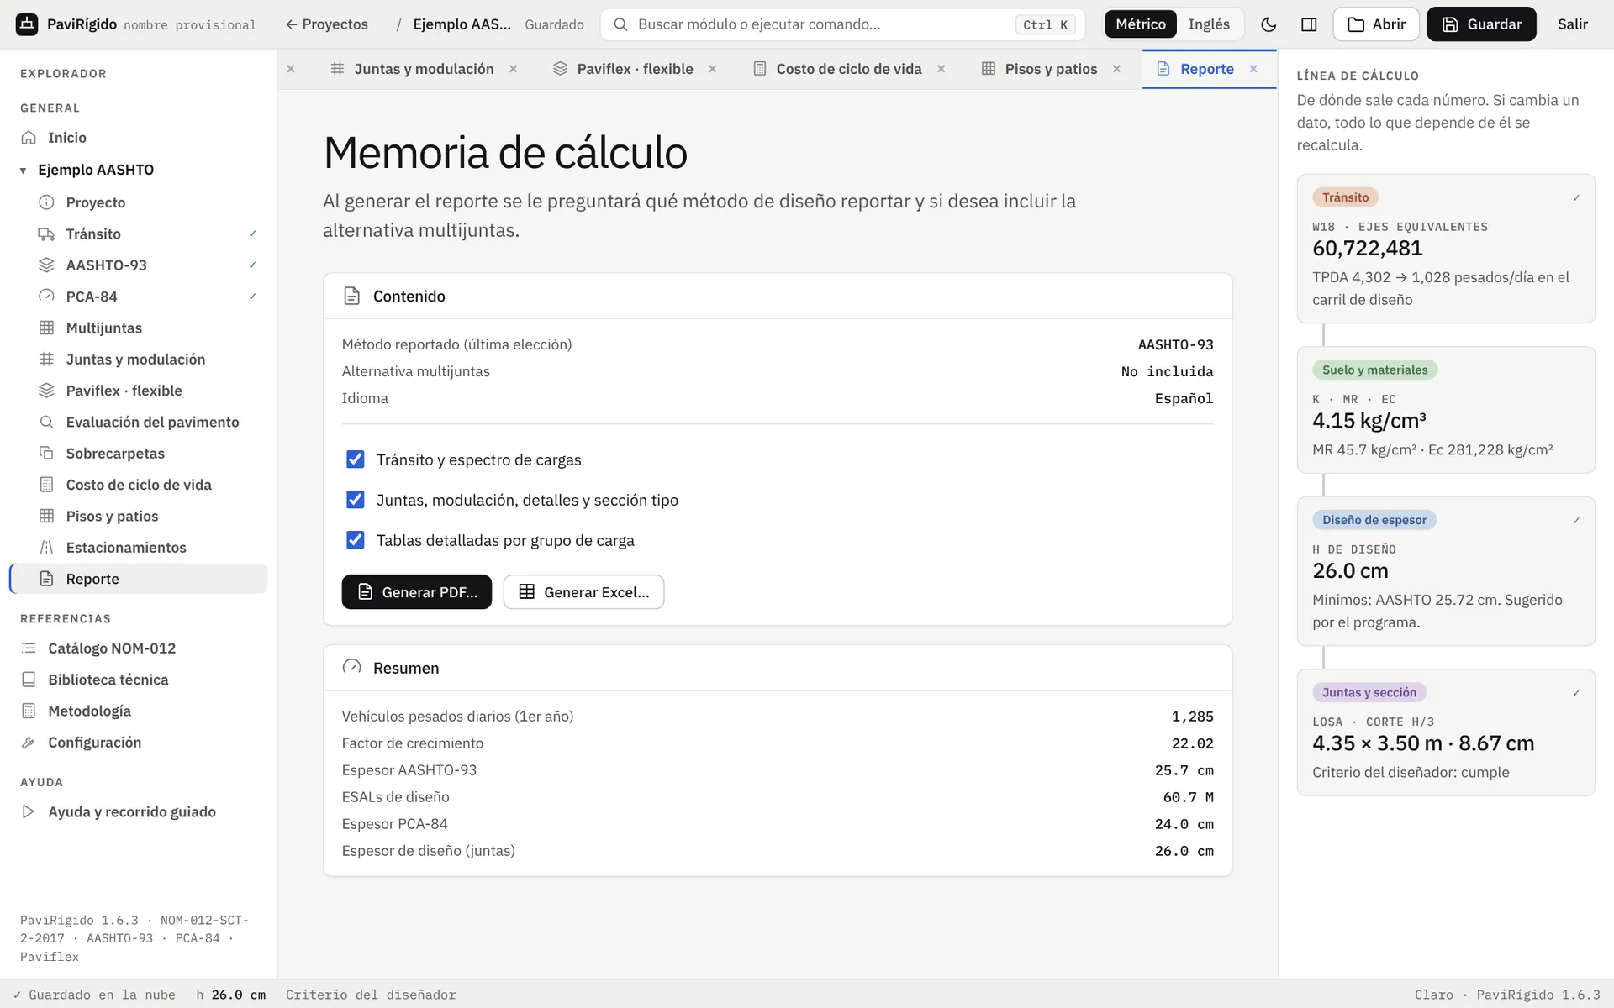
Task: Collapse the Diseño de espesor card
Action: [x=1576, y=521]
